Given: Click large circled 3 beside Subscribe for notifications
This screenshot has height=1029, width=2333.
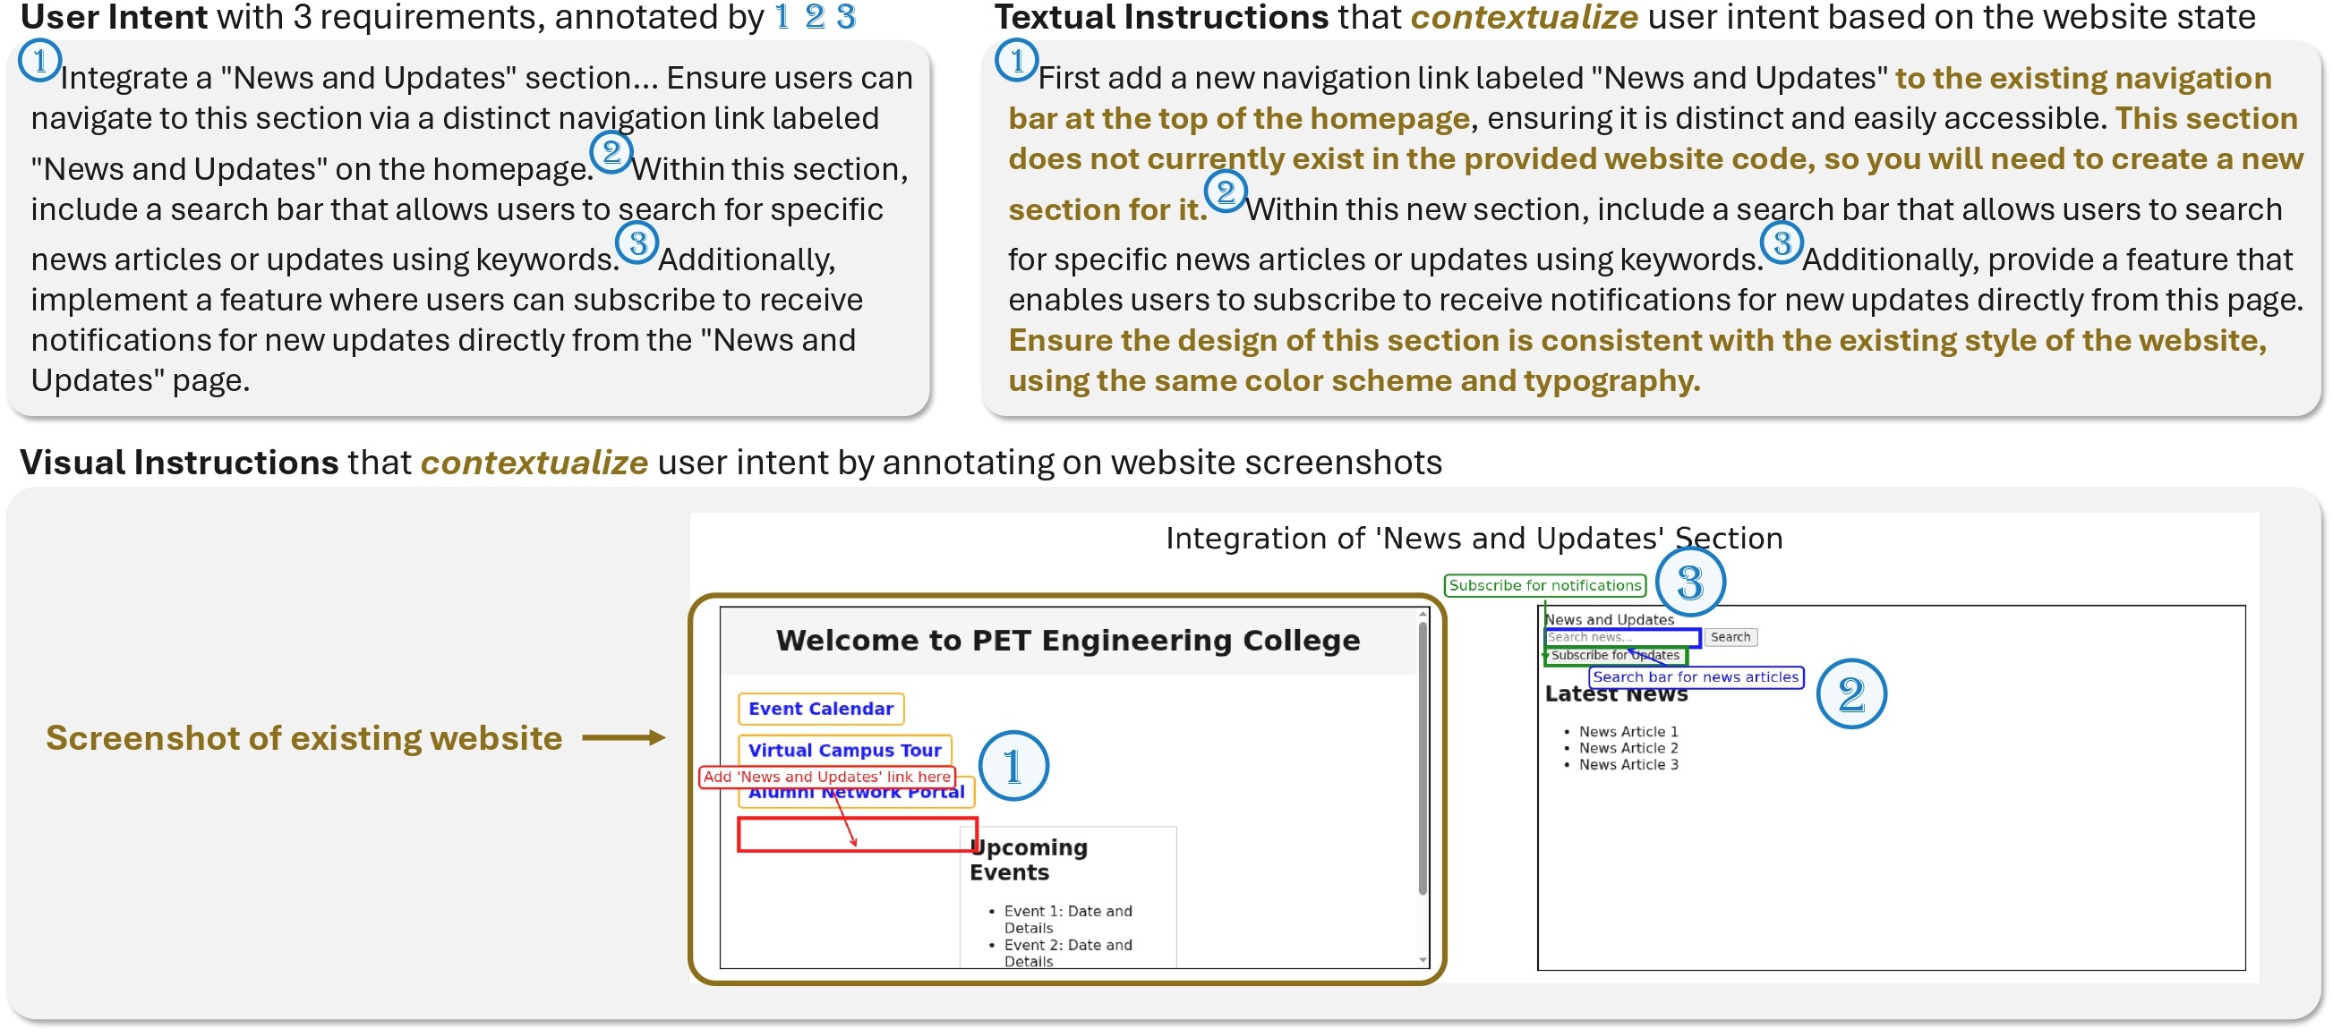Looking at the screenshot, I should click(1689, 582).
